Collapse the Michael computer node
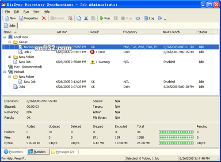This screenshot has width=221, height=162. click(x=5, y=72)
